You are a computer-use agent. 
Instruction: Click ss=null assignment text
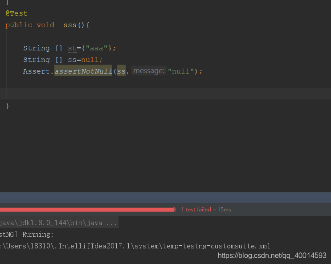point(83,60)
